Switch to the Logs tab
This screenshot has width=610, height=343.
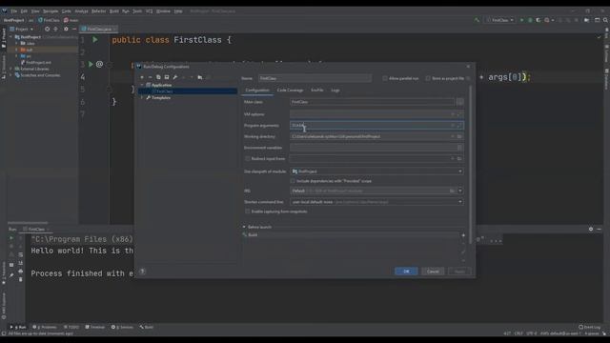(x=335, y=91)
